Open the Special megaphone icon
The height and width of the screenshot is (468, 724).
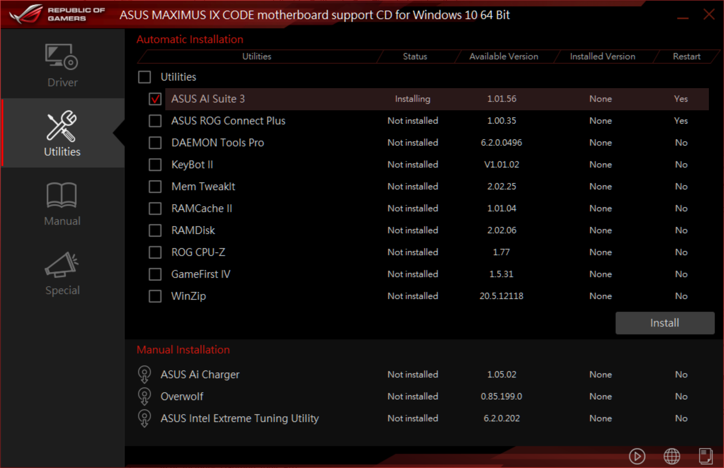pos(61,265)
